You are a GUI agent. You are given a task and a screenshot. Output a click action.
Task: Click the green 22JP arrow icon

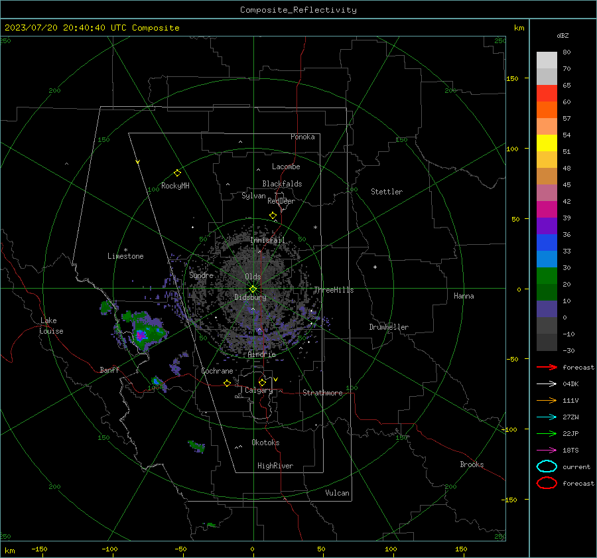click(547, 433)
